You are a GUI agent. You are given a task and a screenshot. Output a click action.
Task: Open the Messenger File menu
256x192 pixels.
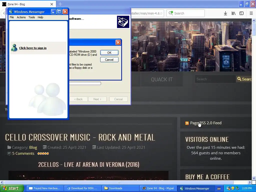coord(12,17)
